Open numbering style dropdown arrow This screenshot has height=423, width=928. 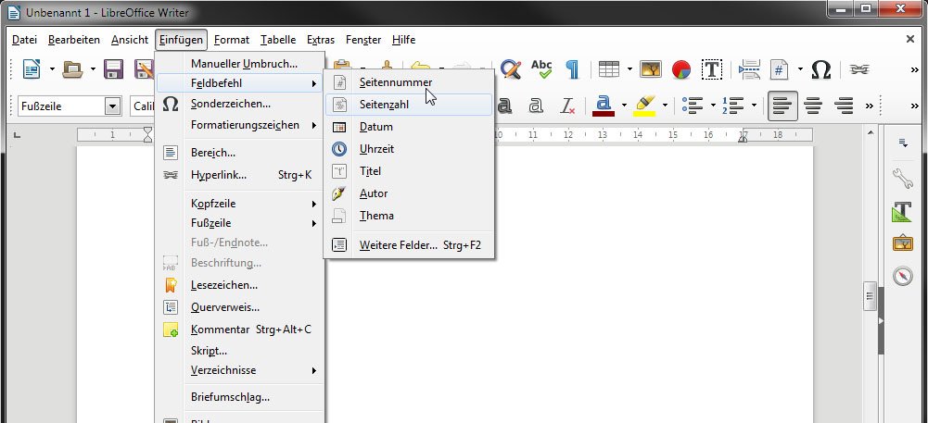coord(754,106)
